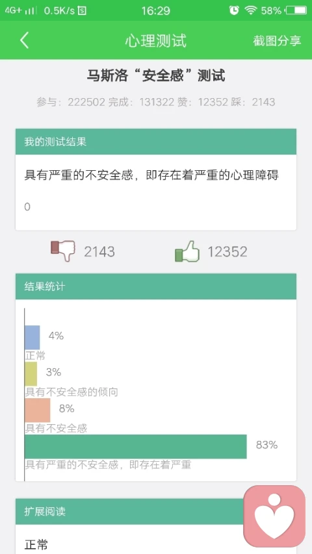Tap the blue 4% 正常 bar

[x=32, y=338]
